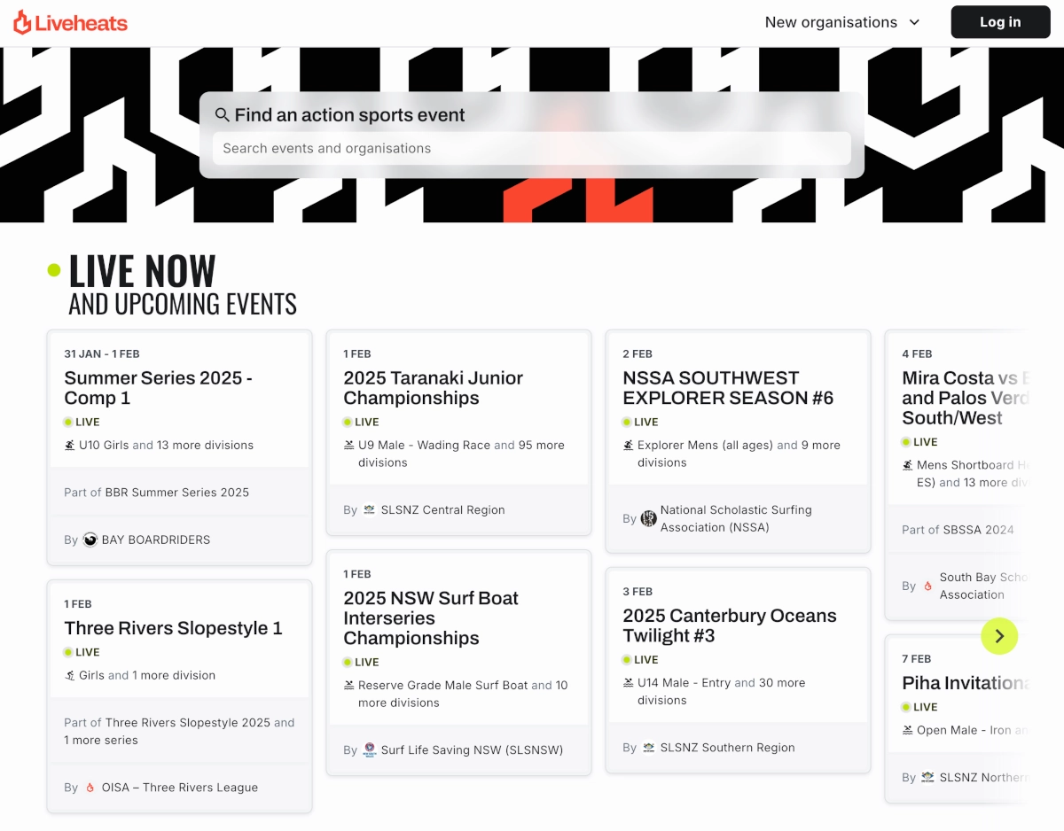The image size is (1064, 831).
Task: Open 2025 NSW Surf Boat Interseries Championships
Action: click(431, 618)
